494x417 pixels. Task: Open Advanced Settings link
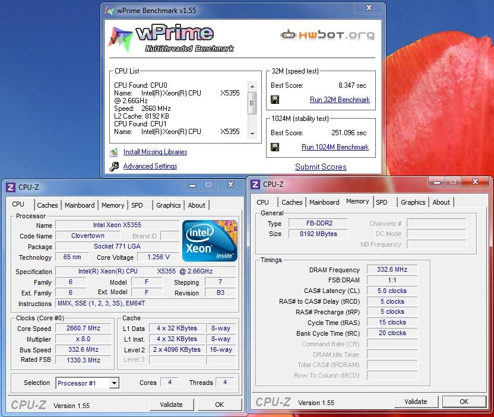click(x=150, y=166)
